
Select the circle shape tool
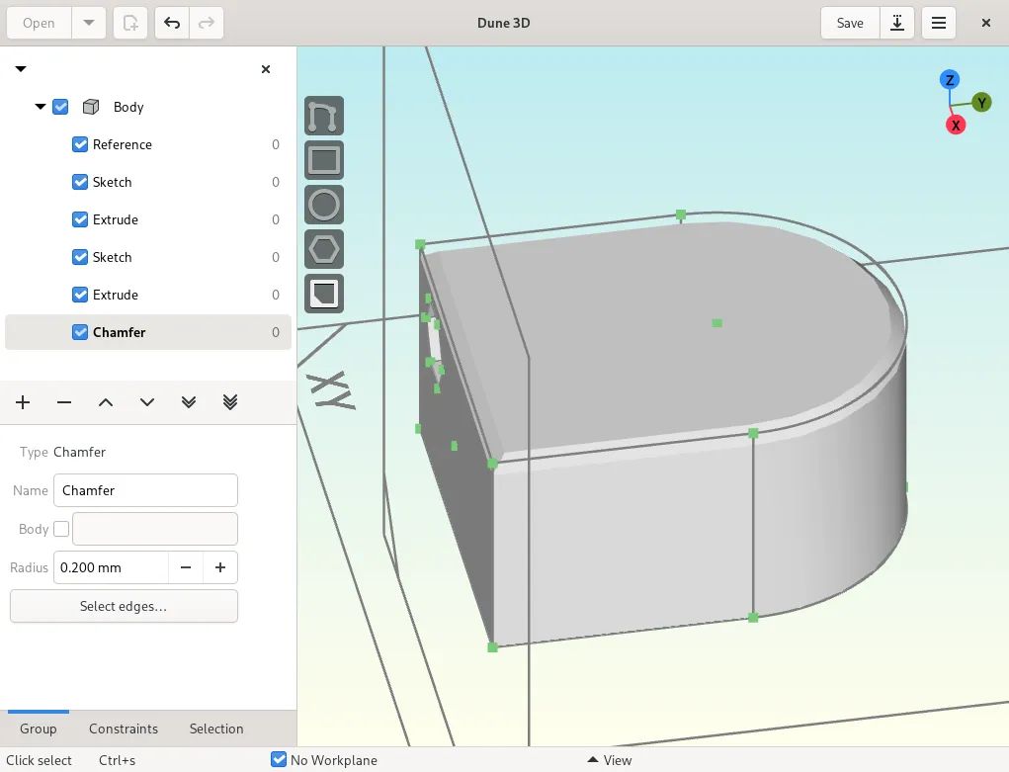coord(324,205)
